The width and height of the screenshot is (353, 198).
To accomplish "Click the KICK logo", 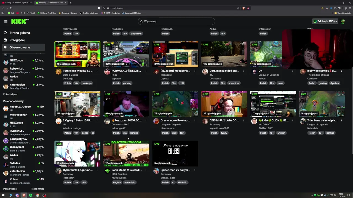I will pos(20,21).
